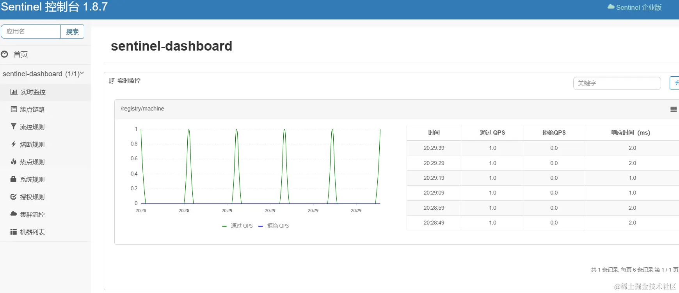Select the 20:29:09 time cell
The image size is (679, 293).
click(x=434, y=193)
